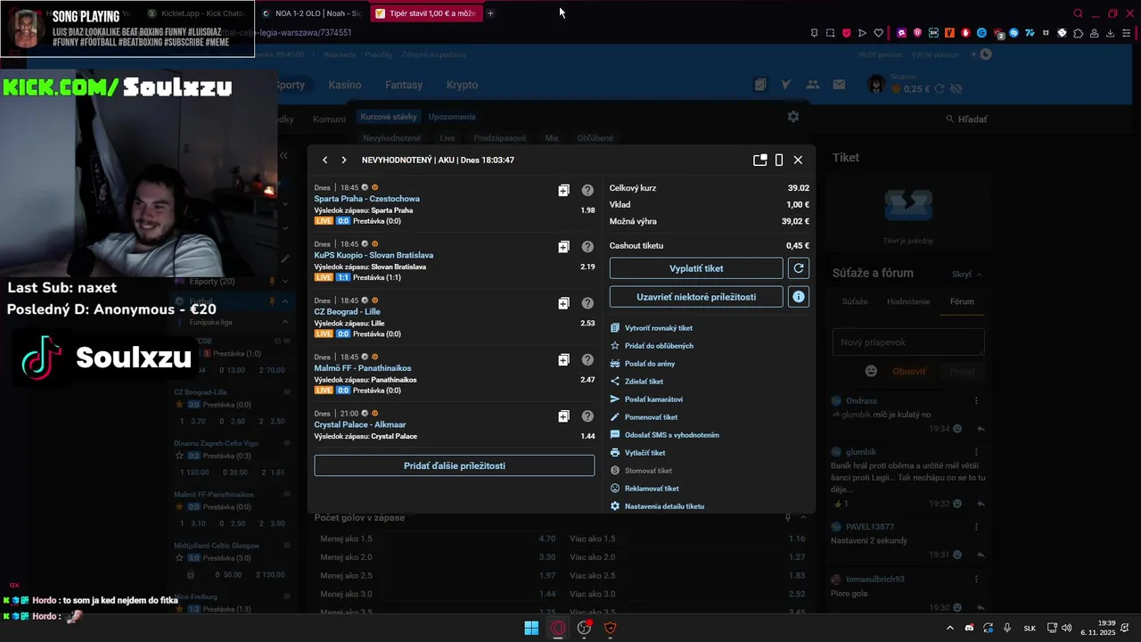The height and width of the screenshot is (642, 1141).
Task: Open ticket settings gear icon
Action: (x=793, y=117)
